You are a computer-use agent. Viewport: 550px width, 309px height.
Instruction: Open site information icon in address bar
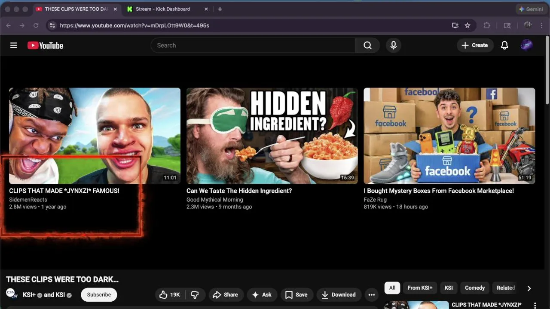(52, 25)
